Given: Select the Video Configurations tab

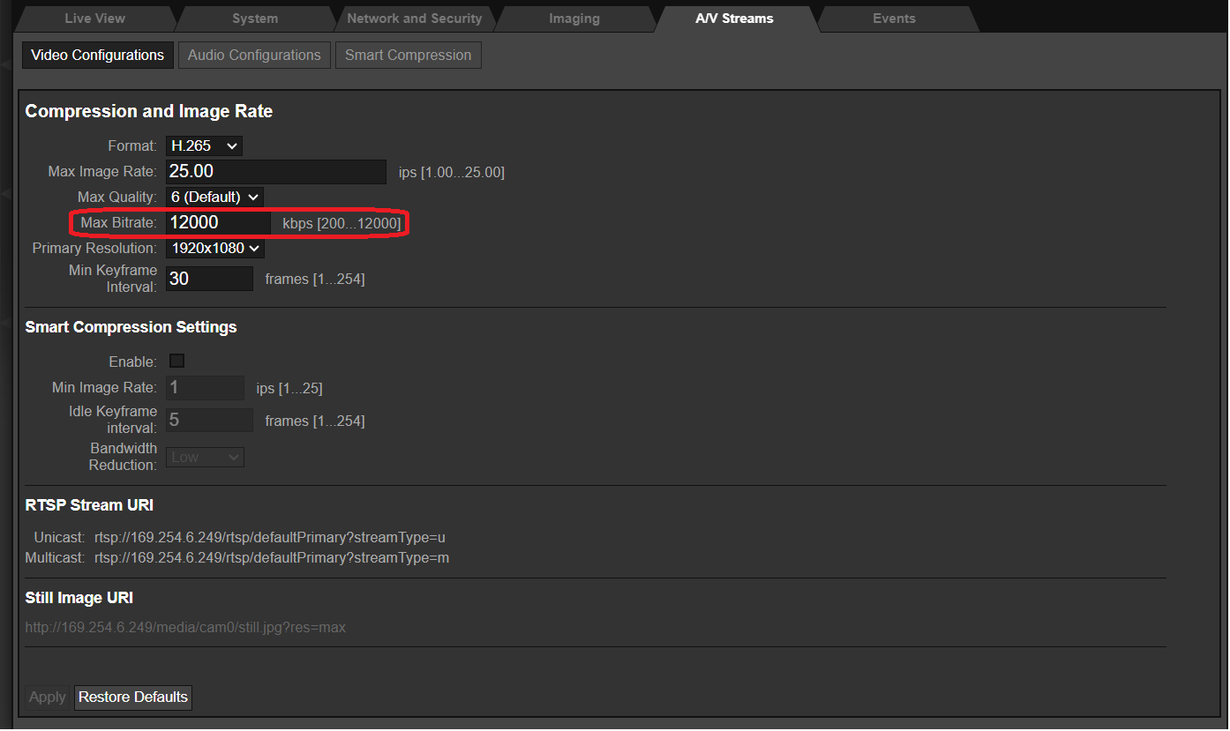Looking at the screenshot, I should [97, 55].
